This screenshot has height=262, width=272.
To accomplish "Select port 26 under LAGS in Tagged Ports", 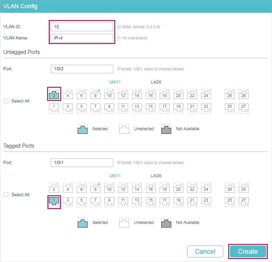I will 230,188.
